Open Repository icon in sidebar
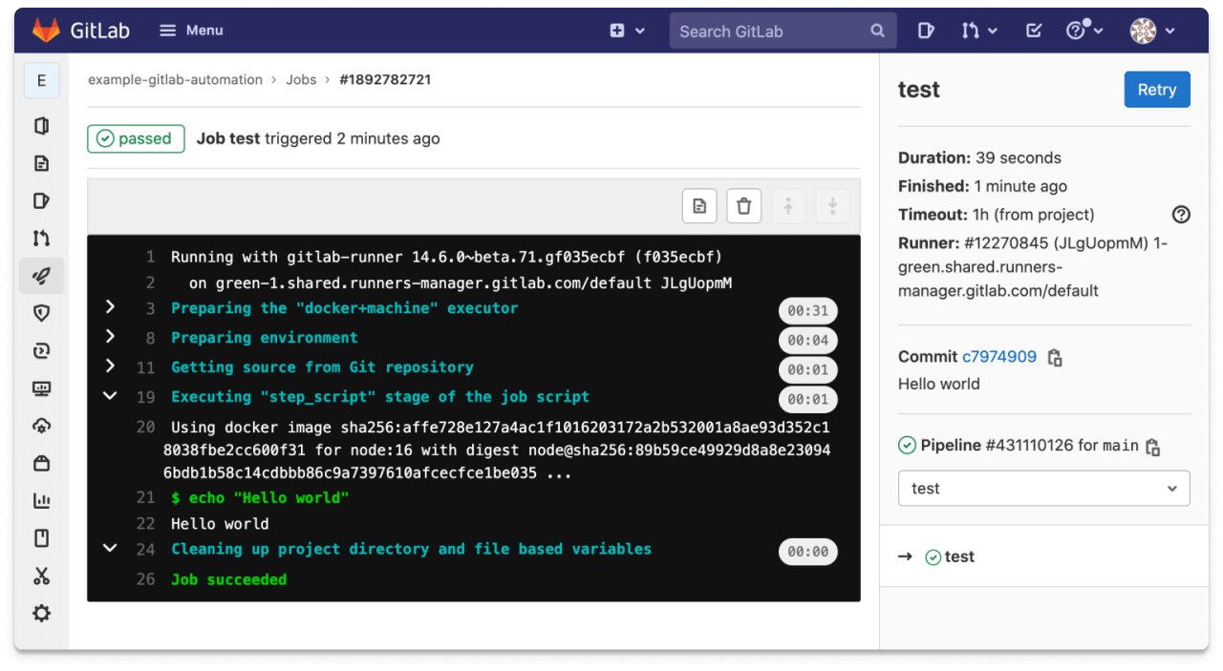This screenshot has width=1223, height=671. 41,163
